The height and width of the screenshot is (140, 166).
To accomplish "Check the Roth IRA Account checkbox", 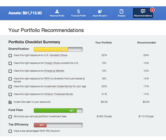I will (x=10, y=131).
